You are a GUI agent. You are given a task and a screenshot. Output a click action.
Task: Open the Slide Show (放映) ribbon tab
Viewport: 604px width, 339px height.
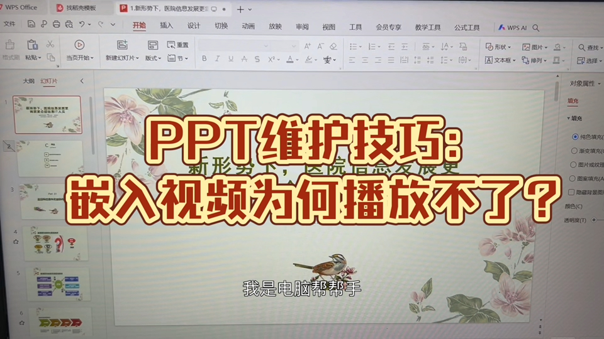point(275,26)
